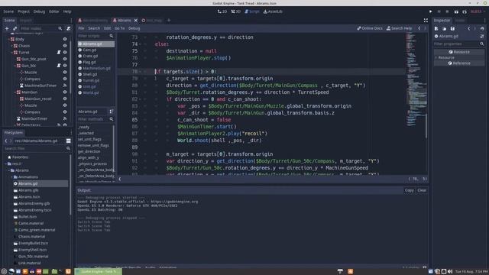Toggle visibility of Compass under MachineGunTimer row
Screen dimensions: 489x275
[65, 112]
